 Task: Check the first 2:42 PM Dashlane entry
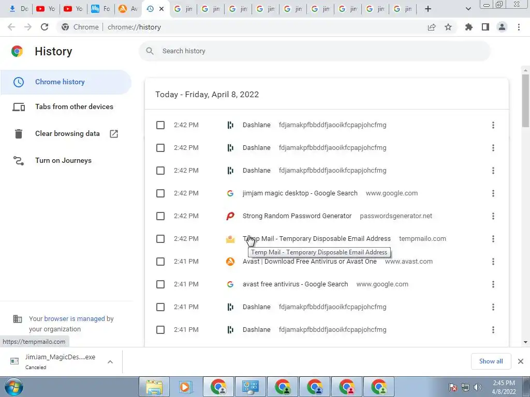(160, 125)
